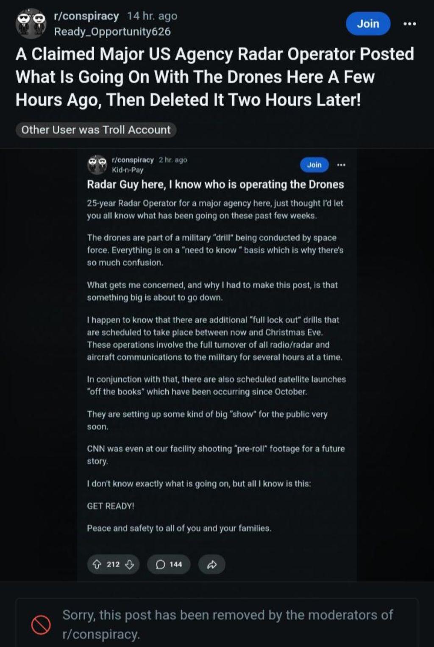Open the top post's three-dot options menu

(x=409, y=24)
